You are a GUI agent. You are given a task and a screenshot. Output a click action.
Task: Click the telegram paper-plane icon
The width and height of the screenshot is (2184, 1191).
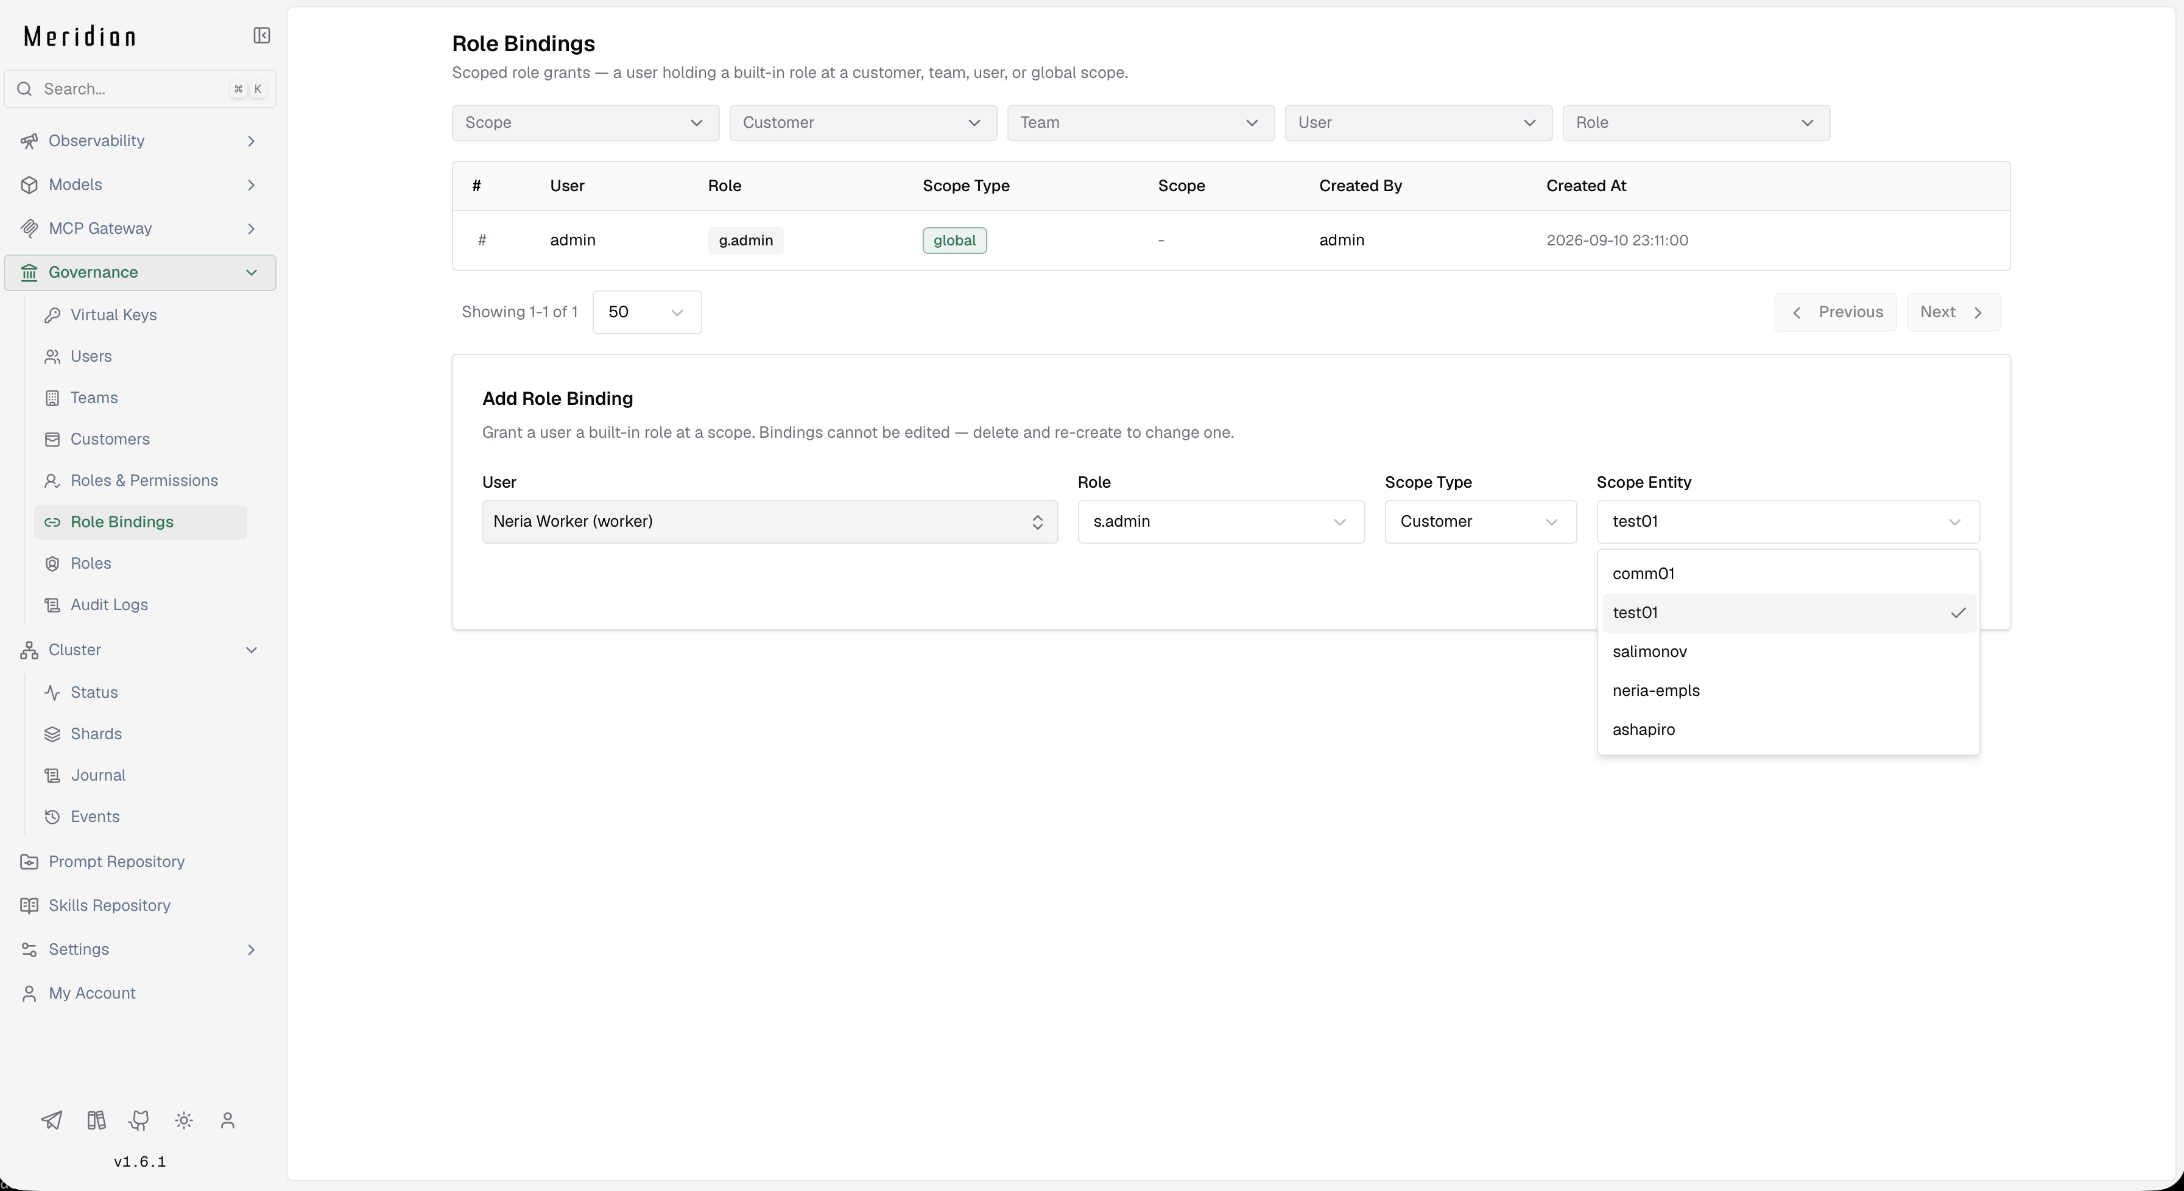52,1120
